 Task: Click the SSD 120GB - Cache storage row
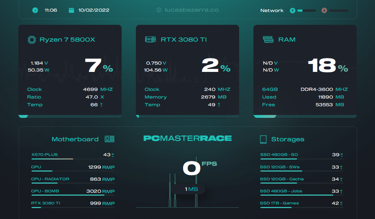point(302,180)
